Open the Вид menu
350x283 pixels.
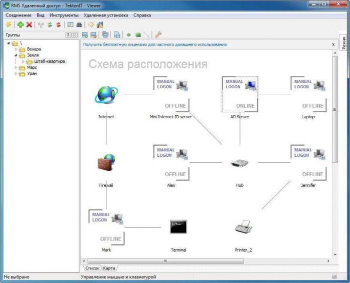coord(40,15)
